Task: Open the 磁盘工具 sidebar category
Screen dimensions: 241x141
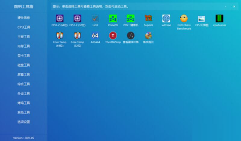Action: 24,65
